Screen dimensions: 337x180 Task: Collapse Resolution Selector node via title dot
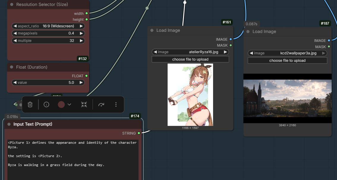click(12, 4)
